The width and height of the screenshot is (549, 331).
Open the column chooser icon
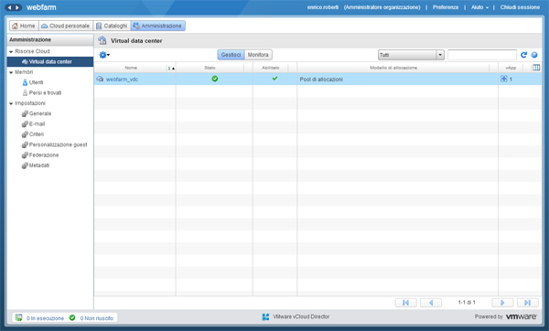pyautogui.click(x=536, y=68)
